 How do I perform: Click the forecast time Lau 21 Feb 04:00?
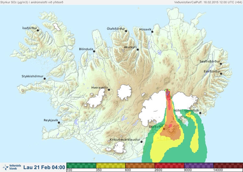[44, 167]
